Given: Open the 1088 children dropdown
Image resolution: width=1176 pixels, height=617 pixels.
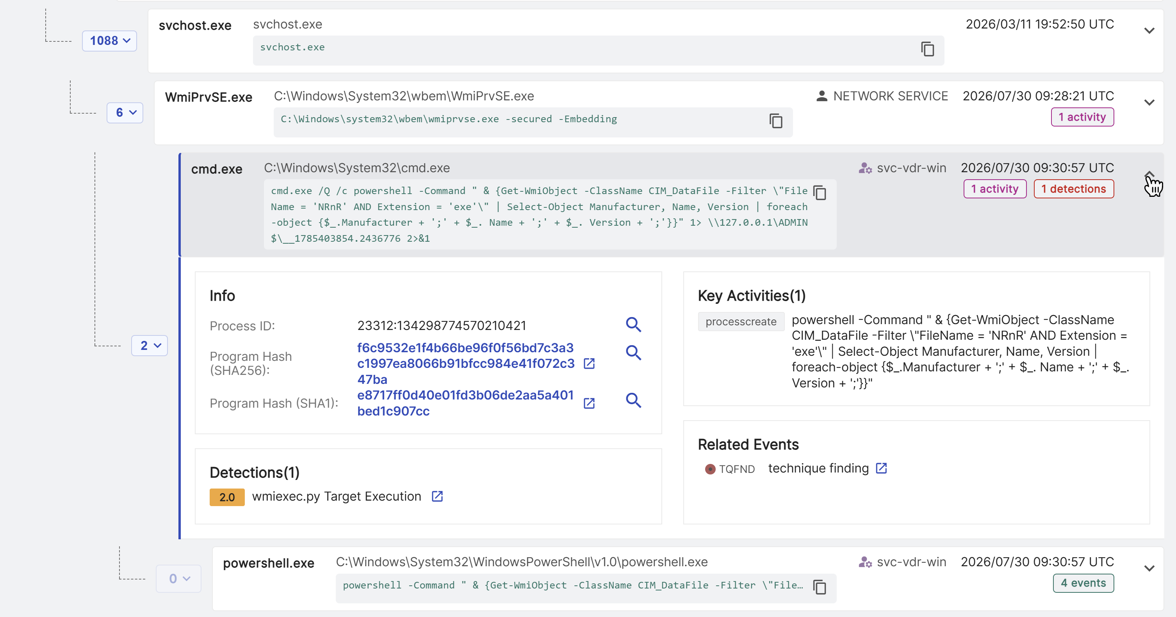Looking at the screenshot, I should pos(110,41).
